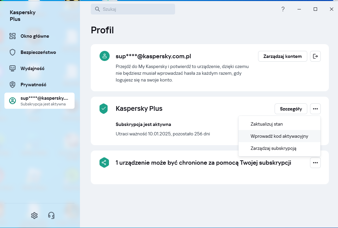Choose Zaktualizuj stan from the menu
Screen dimensions: 338x228
tap(266, 124)
